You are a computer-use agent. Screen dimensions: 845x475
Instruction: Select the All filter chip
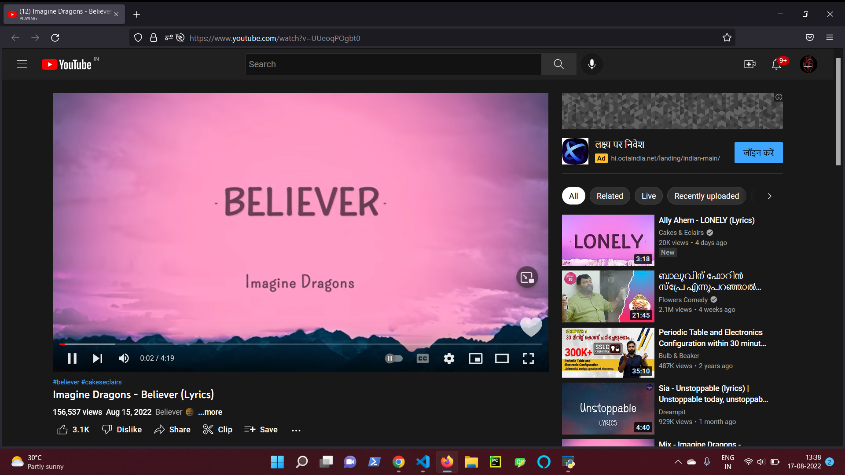[573, 196]
